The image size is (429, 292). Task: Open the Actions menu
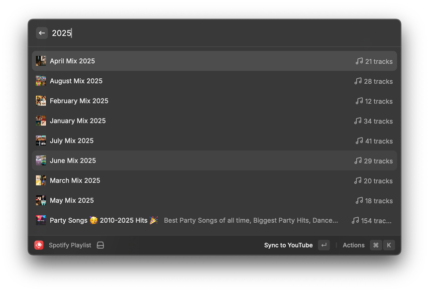pyautogui.click(x=353, y=245)
